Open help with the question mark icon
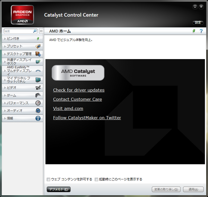 tap(201, 31)
